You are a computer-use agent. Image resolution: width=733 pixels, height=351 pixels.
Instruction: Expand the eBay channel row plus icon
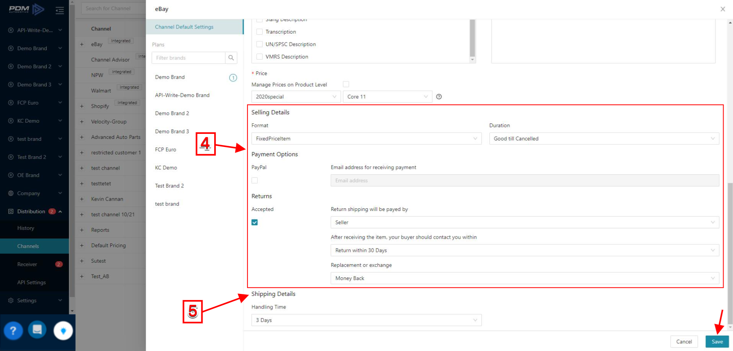tap(82, 44)
